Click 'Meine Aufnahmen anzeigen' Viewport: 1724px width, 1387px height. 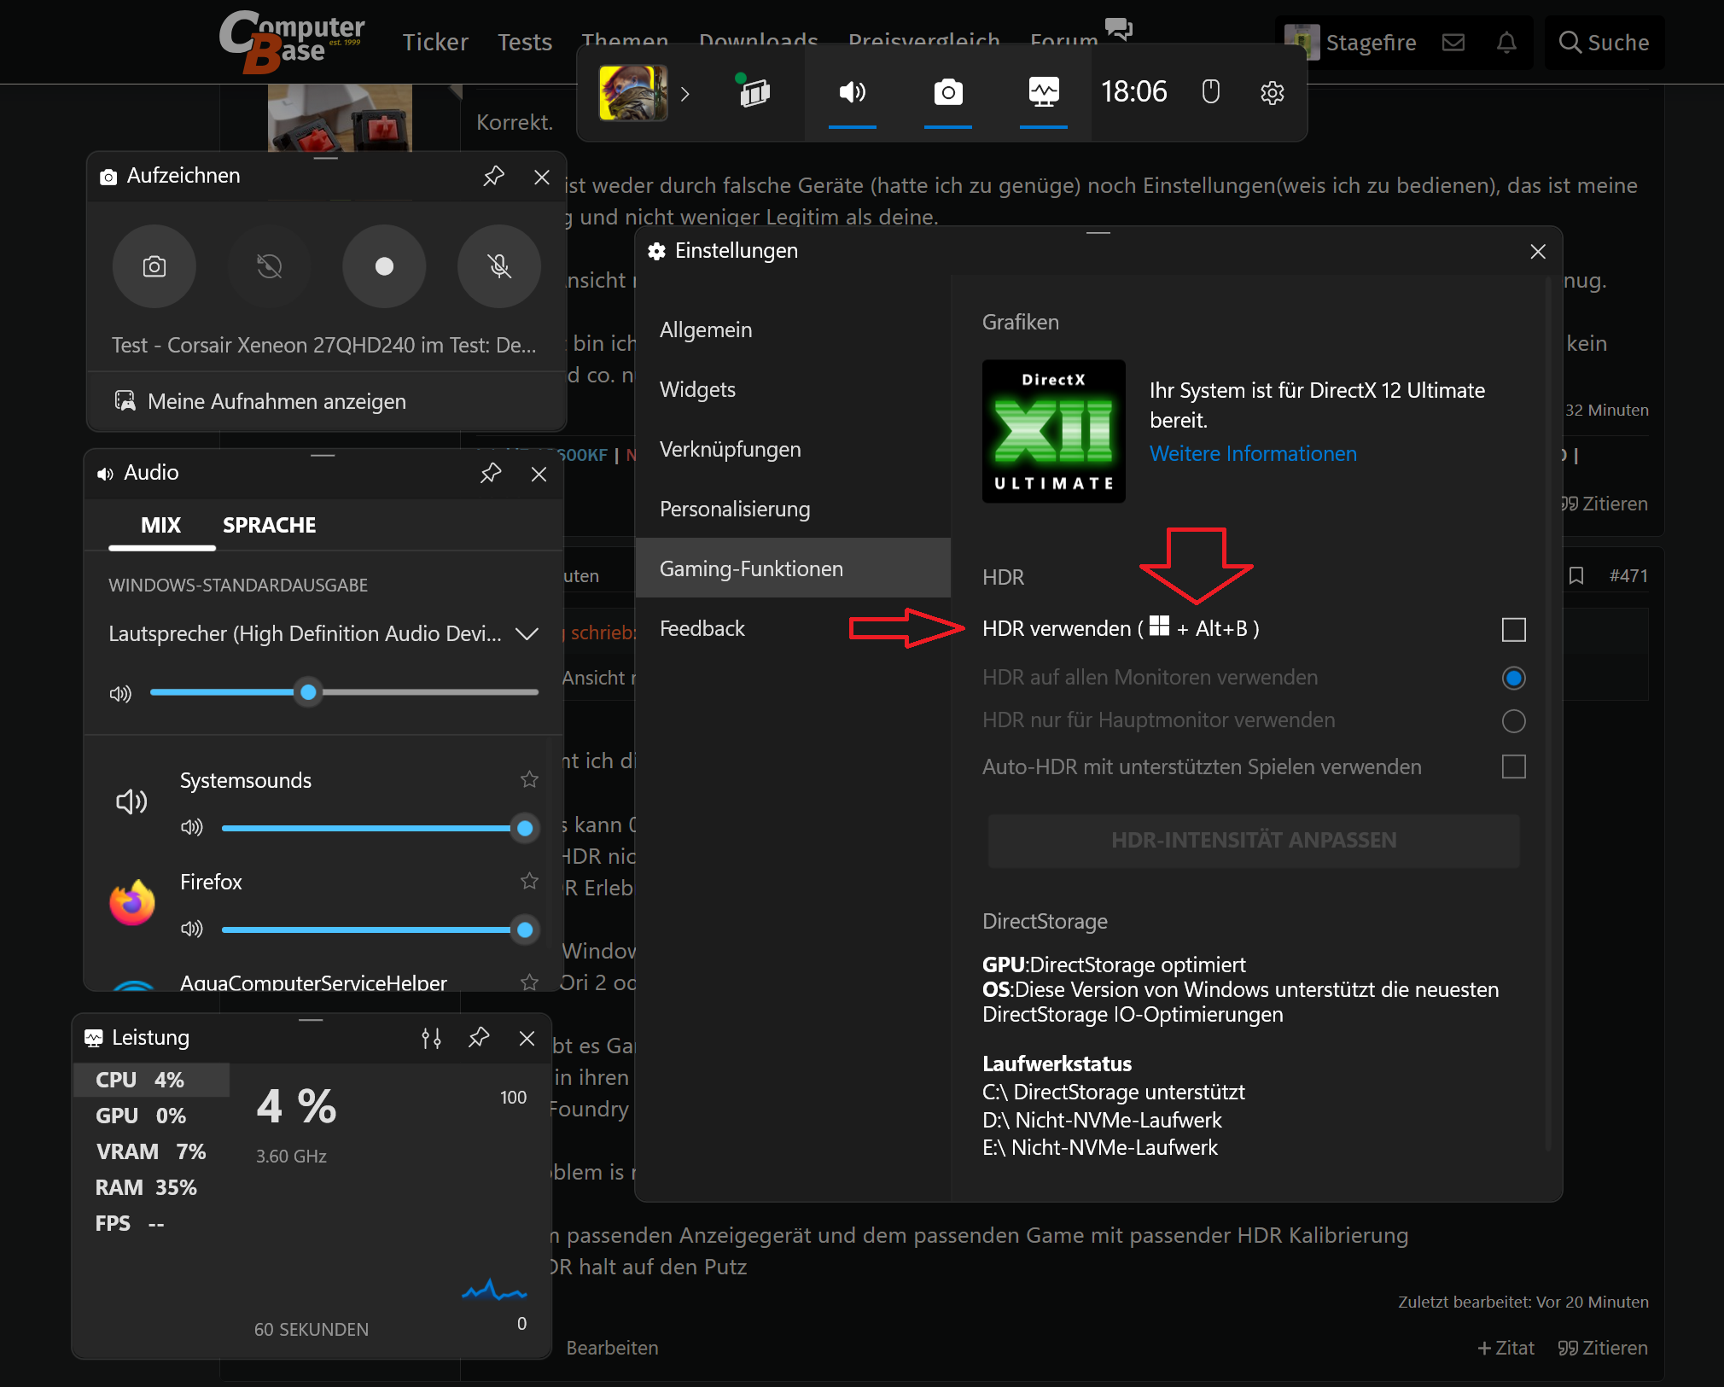(277, 401)
